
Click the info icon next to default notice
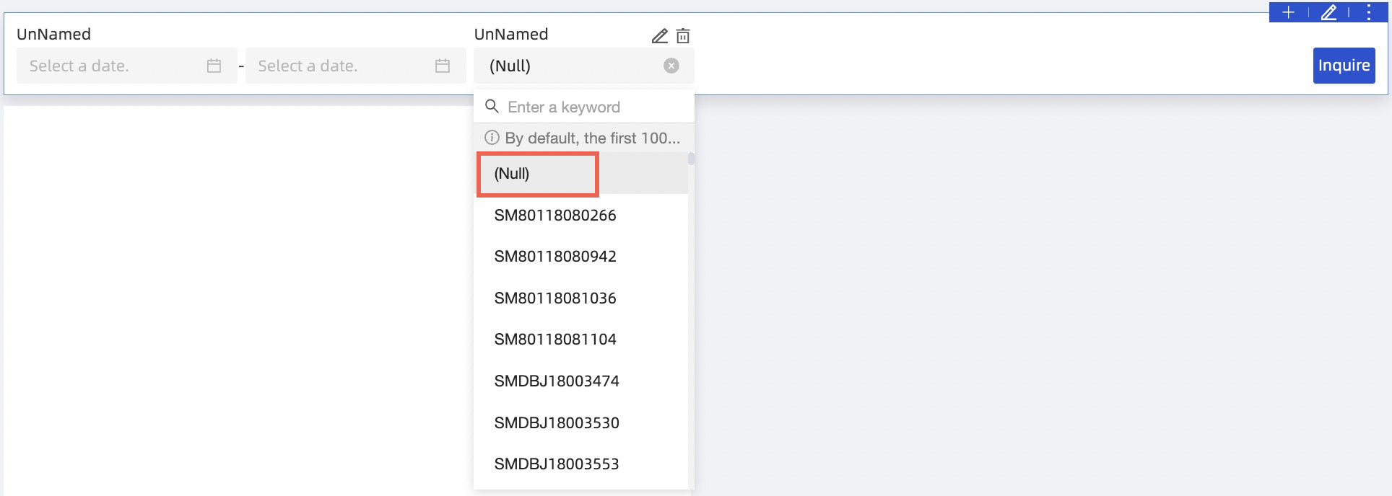(492, 137)
